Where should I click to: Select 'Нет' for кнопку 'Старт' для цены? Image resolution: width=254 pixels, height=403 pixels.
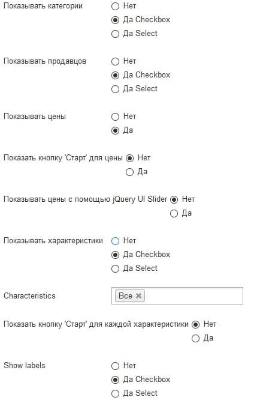(x=129, y=159)
